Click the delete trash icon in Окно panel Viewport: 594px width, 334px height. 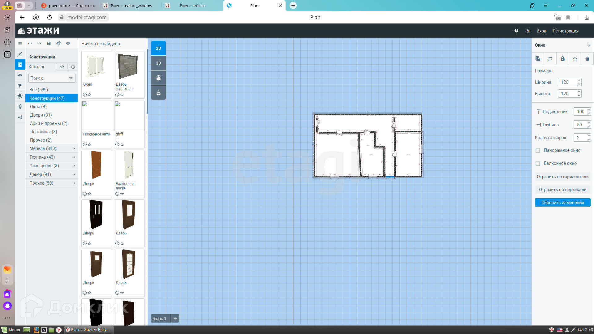(x=587, y=59)
